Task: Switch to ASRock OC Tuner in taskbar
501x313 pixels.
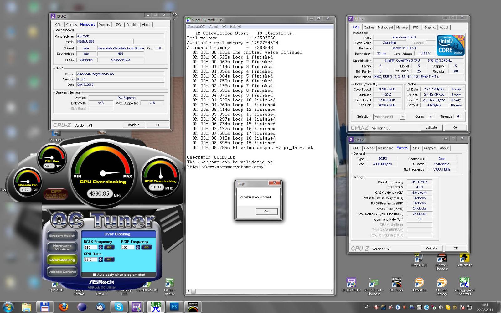Action: point(193,307)
